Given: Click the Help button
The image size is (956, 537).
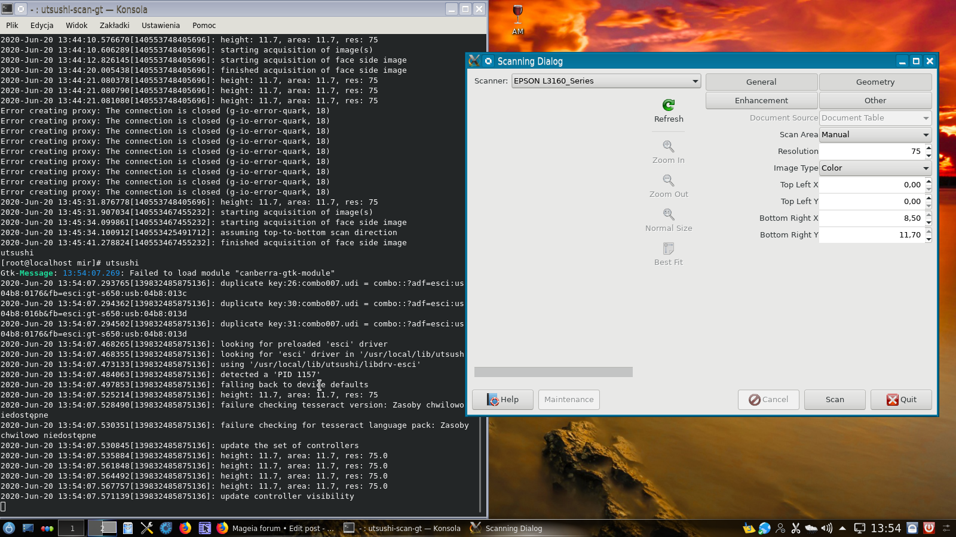Looking at the screenshot, I should pyautogui.click(x=502, y=400).
